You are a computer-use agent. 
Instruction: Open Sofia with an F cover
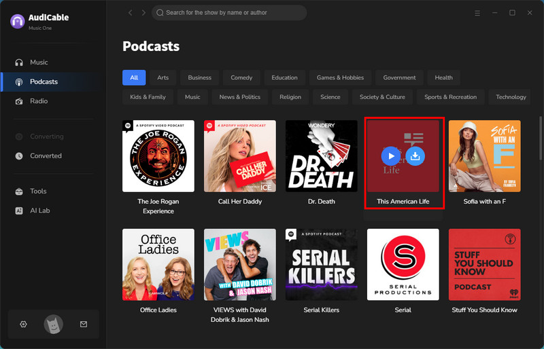484,156
